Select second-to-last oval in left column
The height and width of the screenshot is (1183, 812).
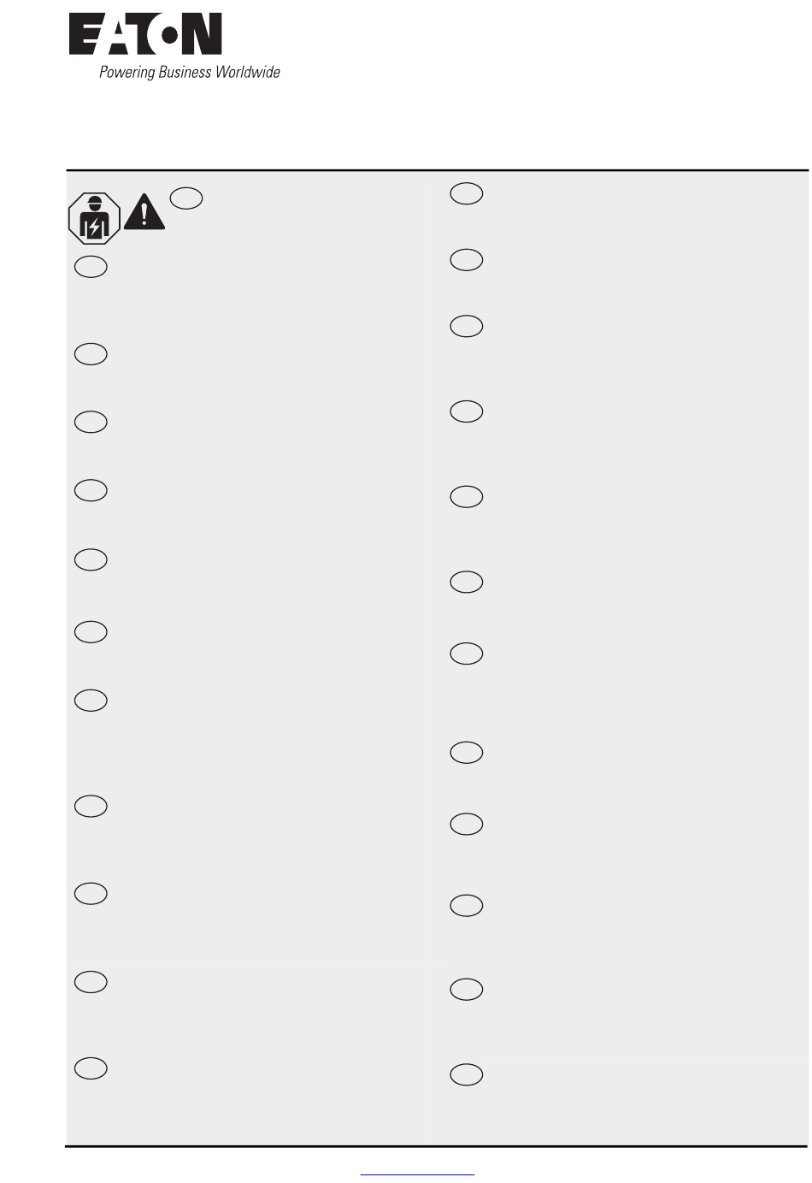(x=91, y=982)
